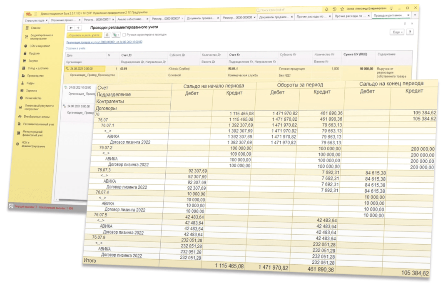
Task: Open the Реализация товаров и услуг link
Action: [104, 42]
